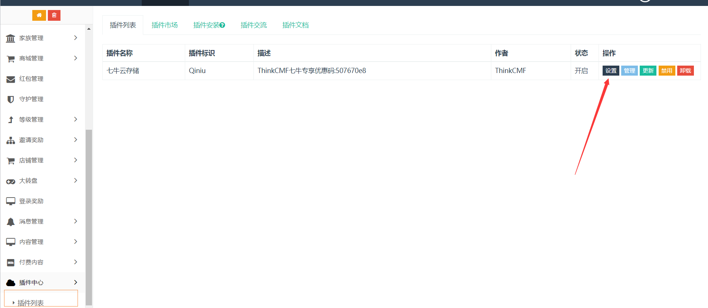708x308 pixels.
Task: Expand the 消息管理 chevron
Action: pyautogui.click(x=76, y=221)
